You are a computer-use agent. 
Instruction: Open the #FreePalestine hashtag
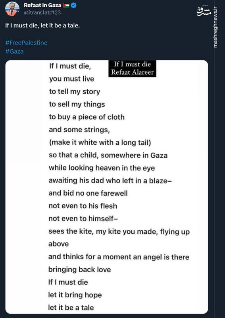[x=26, y=43]
